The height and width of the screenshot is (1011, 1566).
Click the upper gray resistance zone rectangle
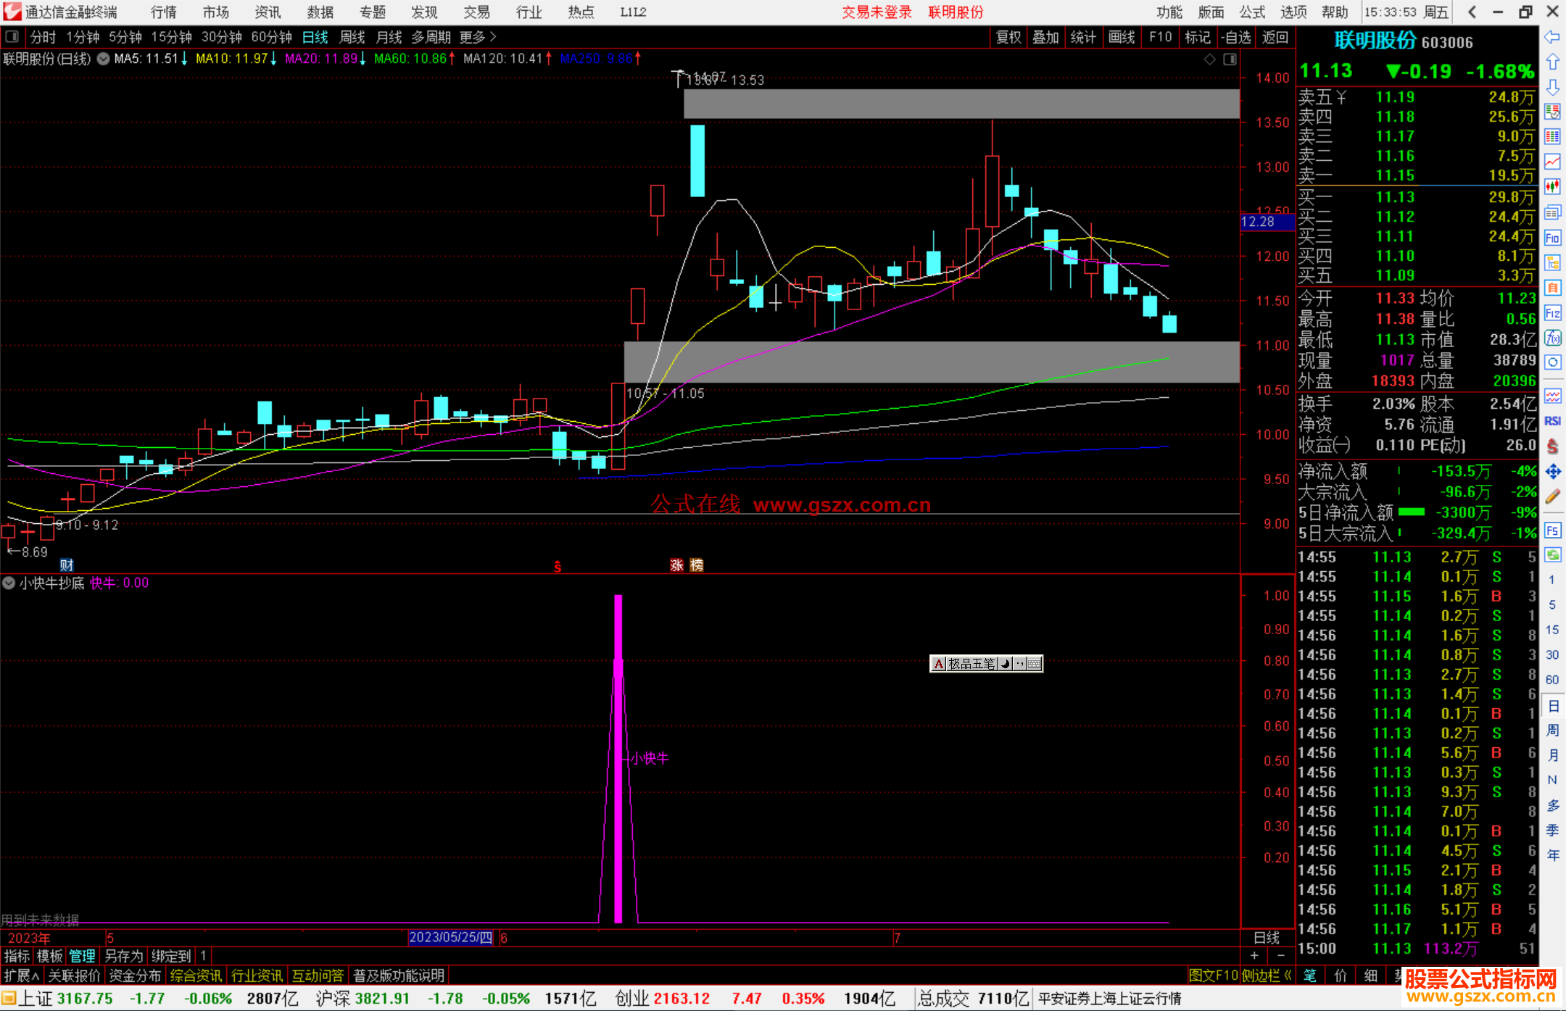point(961,104)
